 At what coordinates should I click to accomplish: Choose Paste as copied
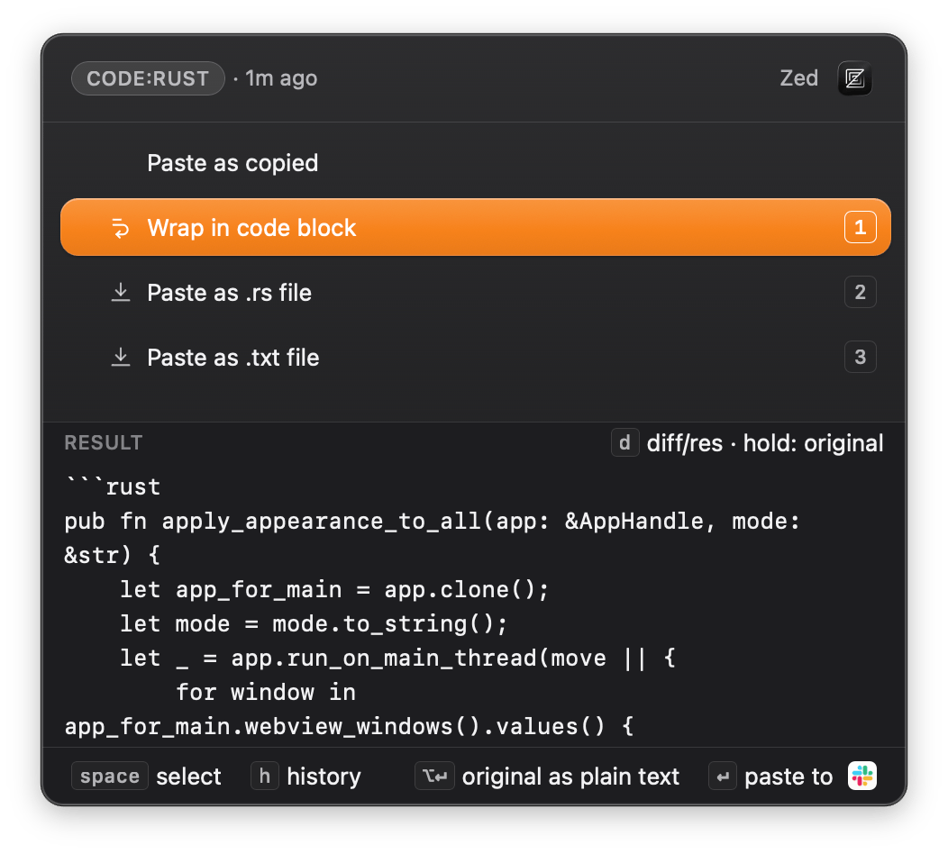pyautogui.click(x=475, y=163)
